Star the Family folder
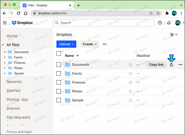The image size is (185, 135). pyautogui.click(x=131, y=73)
